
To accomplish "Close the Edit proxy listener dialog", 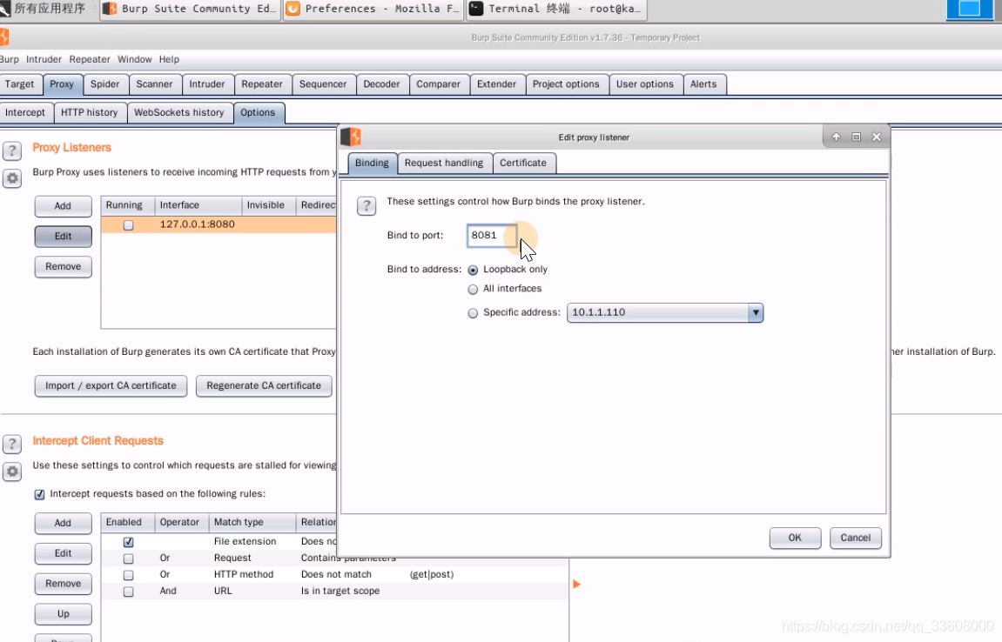I will tap(877, 137).
